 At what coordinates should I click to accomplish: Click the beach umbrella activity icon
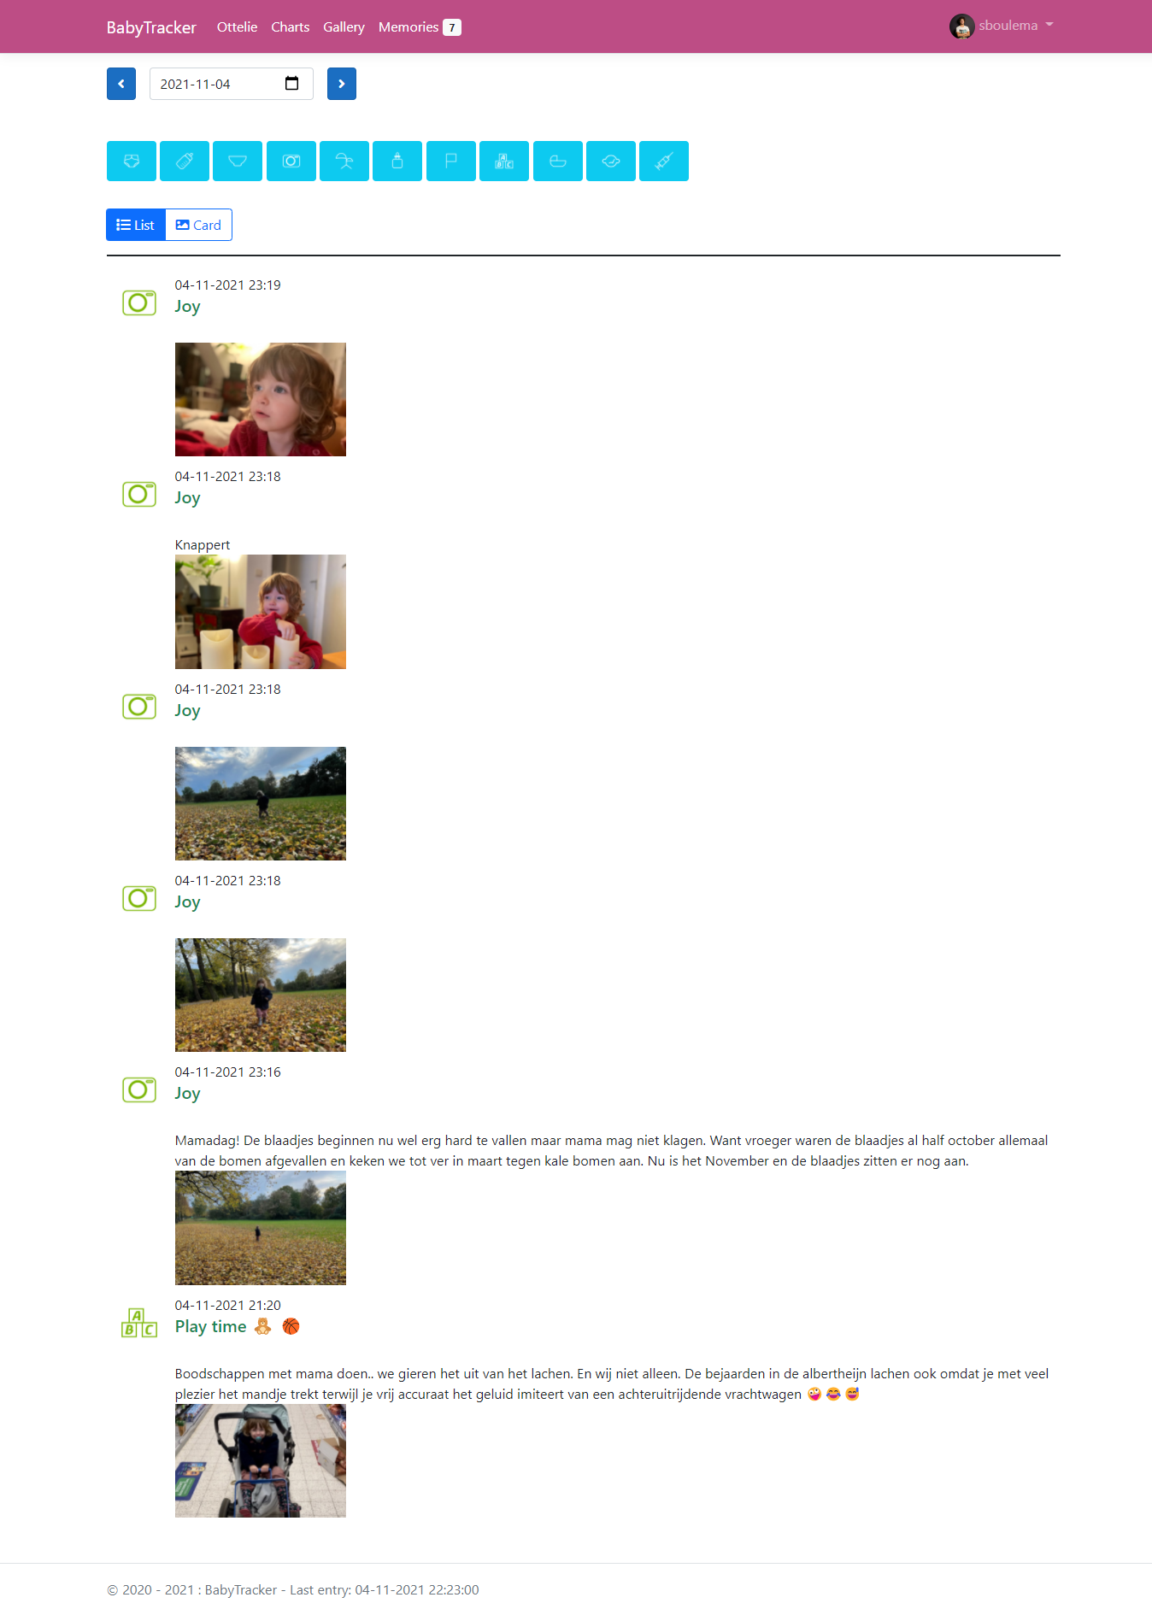[344, 161]
